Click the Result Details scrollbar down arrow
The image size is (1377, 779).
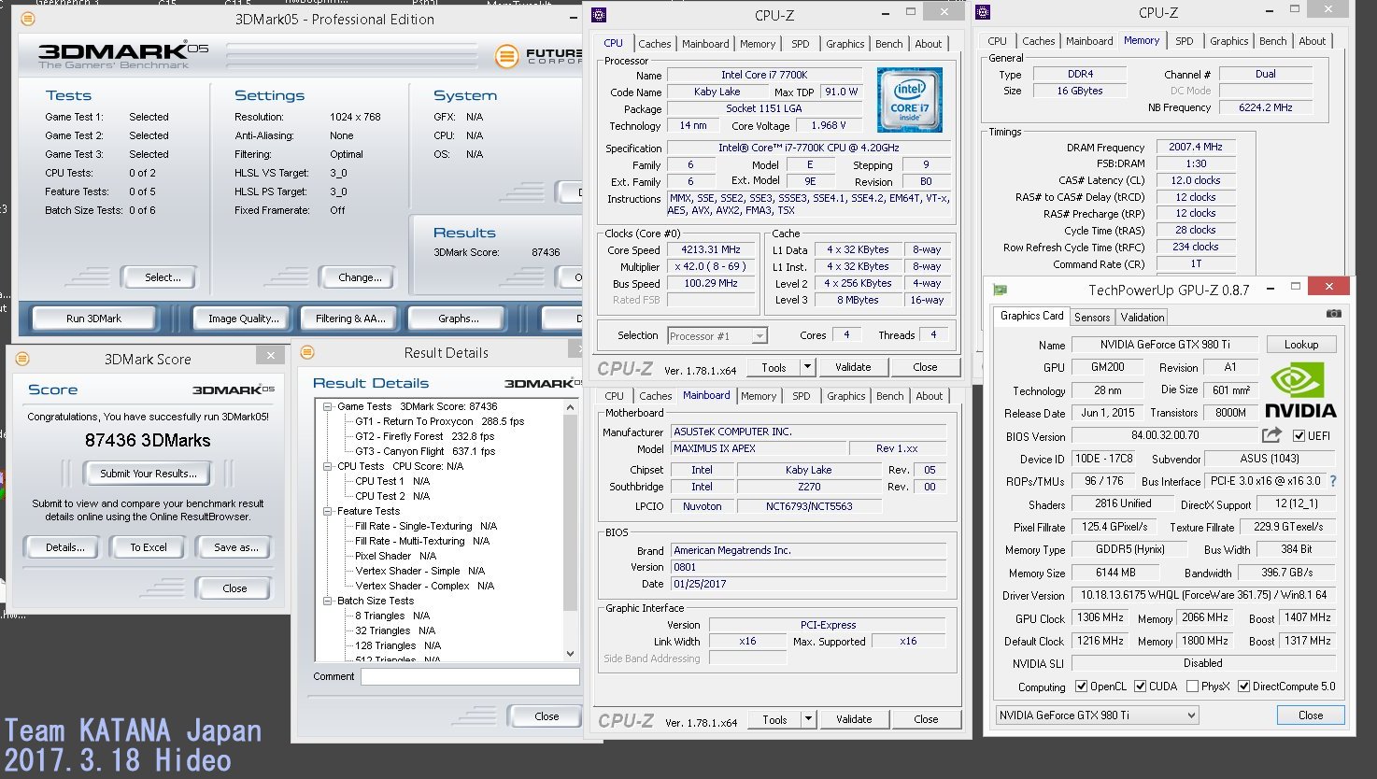pyautogui.click(x=571, y=654)
